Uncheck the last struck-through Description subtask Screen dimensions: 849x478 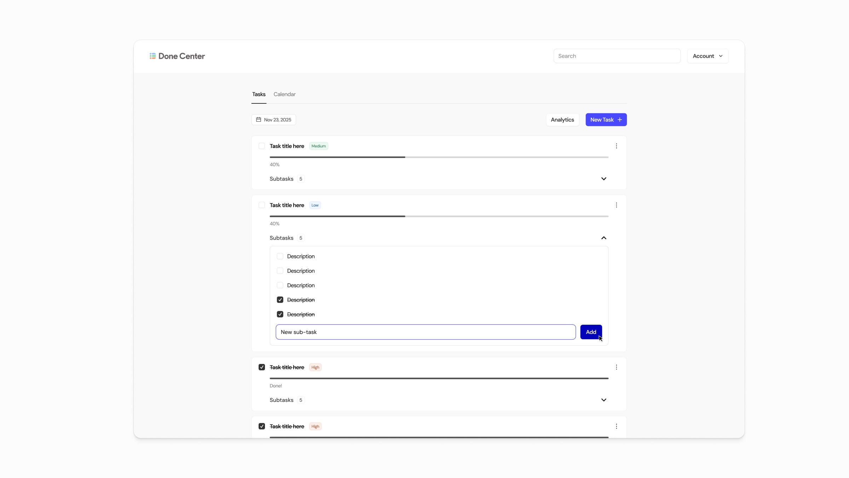(280, 314)
